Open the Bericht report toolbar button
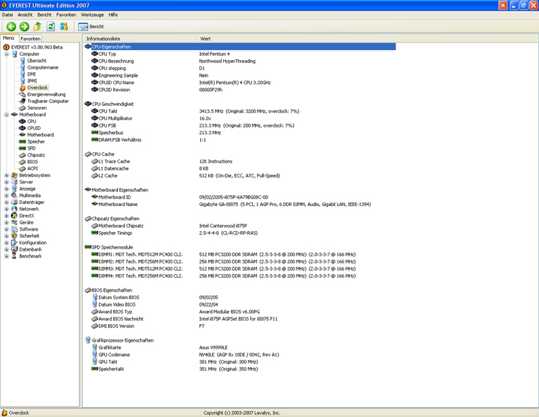This screenshot has width=539, height=417. 91,26
